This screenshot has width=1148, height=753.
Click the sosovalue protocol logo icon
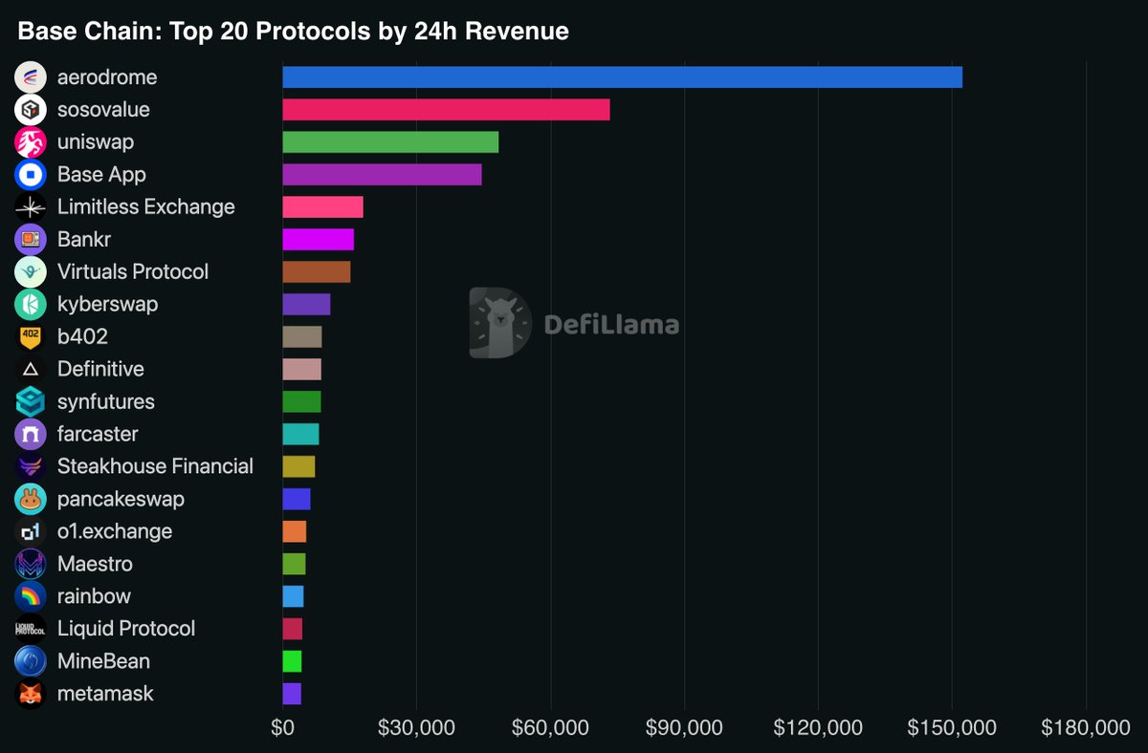click(31, 110)
